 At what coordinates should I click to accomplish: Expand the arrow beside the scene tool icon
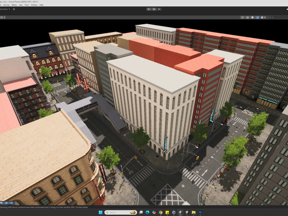(4, 18)
